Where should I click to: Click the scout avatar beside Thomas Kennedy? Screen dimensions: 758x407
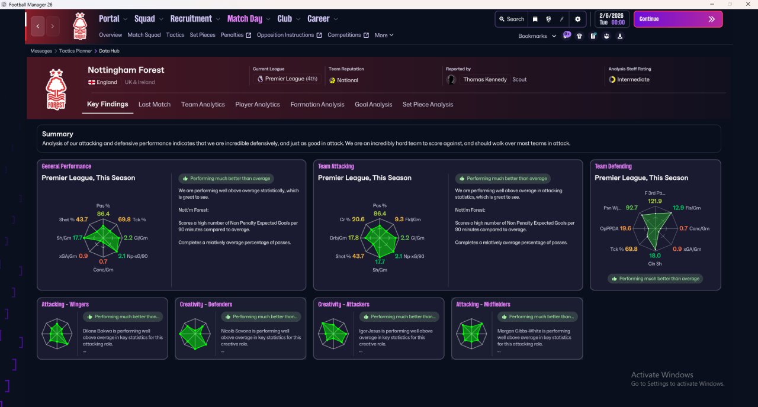(x=452, y=79)
